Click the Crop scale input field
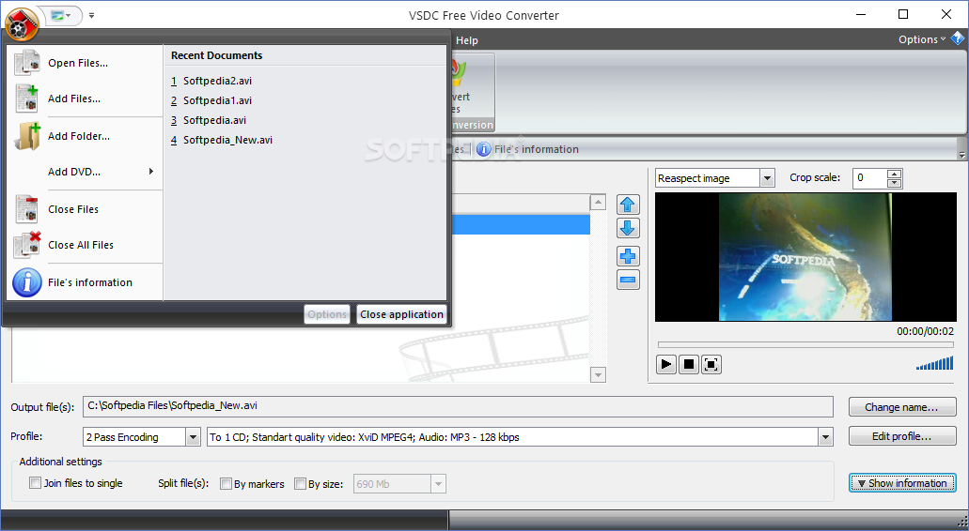Screen dimensions: 969x531 click(869, 178)
